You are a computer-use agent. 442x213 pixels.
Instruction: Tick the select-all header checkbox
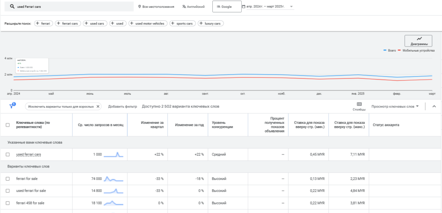pyautogui.click(x=8, y=125)
